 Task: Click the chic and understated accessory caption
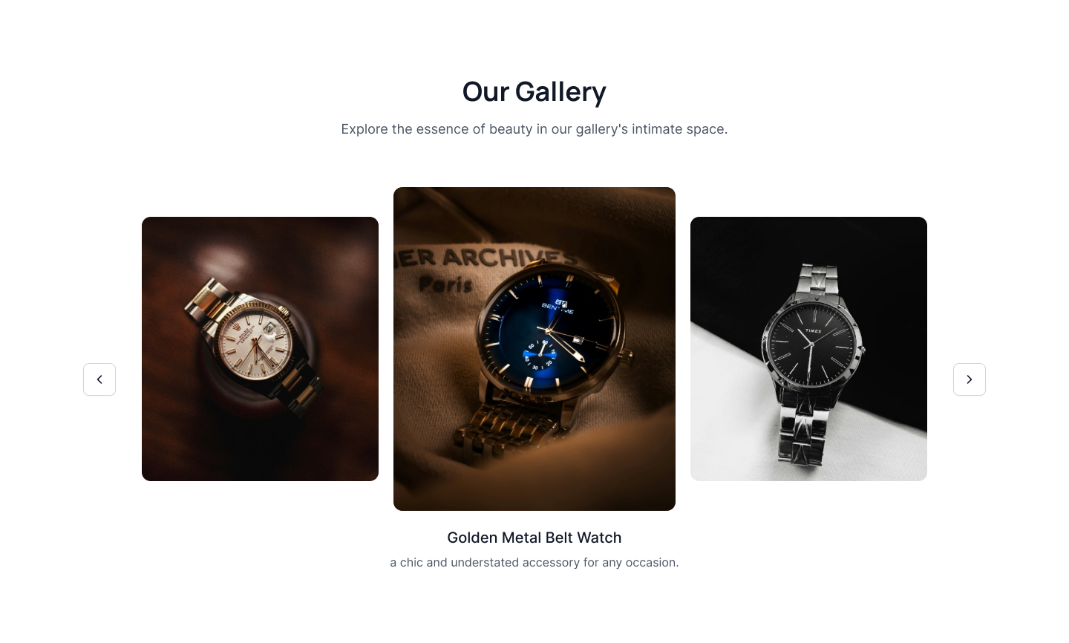534,563
